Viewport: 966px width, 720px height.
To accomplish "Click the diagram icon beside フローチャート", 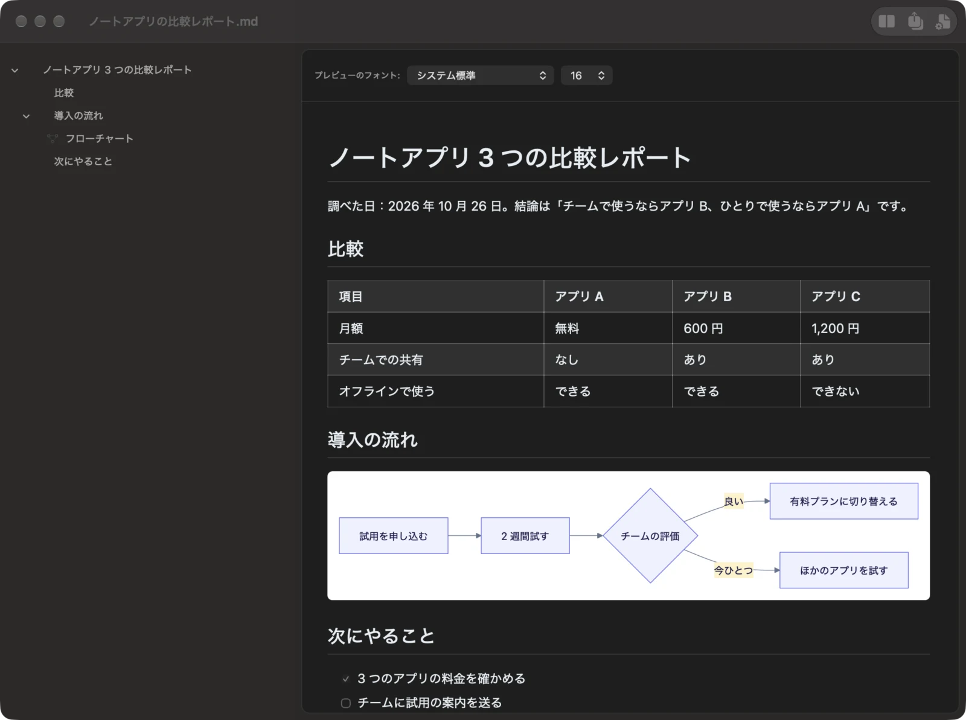I will 53,139.
